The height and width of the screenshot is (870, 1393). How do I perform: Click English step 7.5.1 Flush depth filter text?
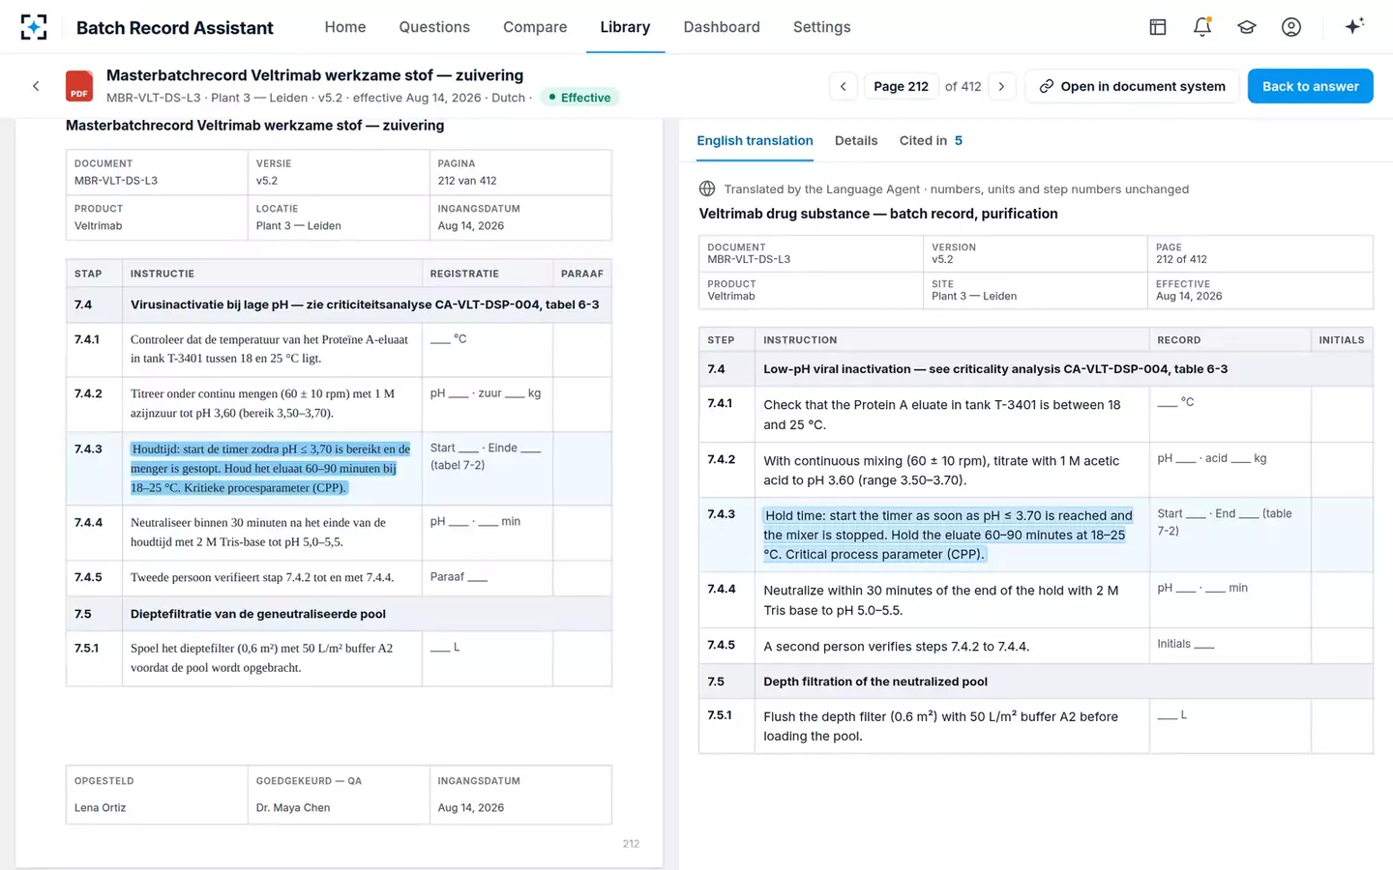pos(941,726)
